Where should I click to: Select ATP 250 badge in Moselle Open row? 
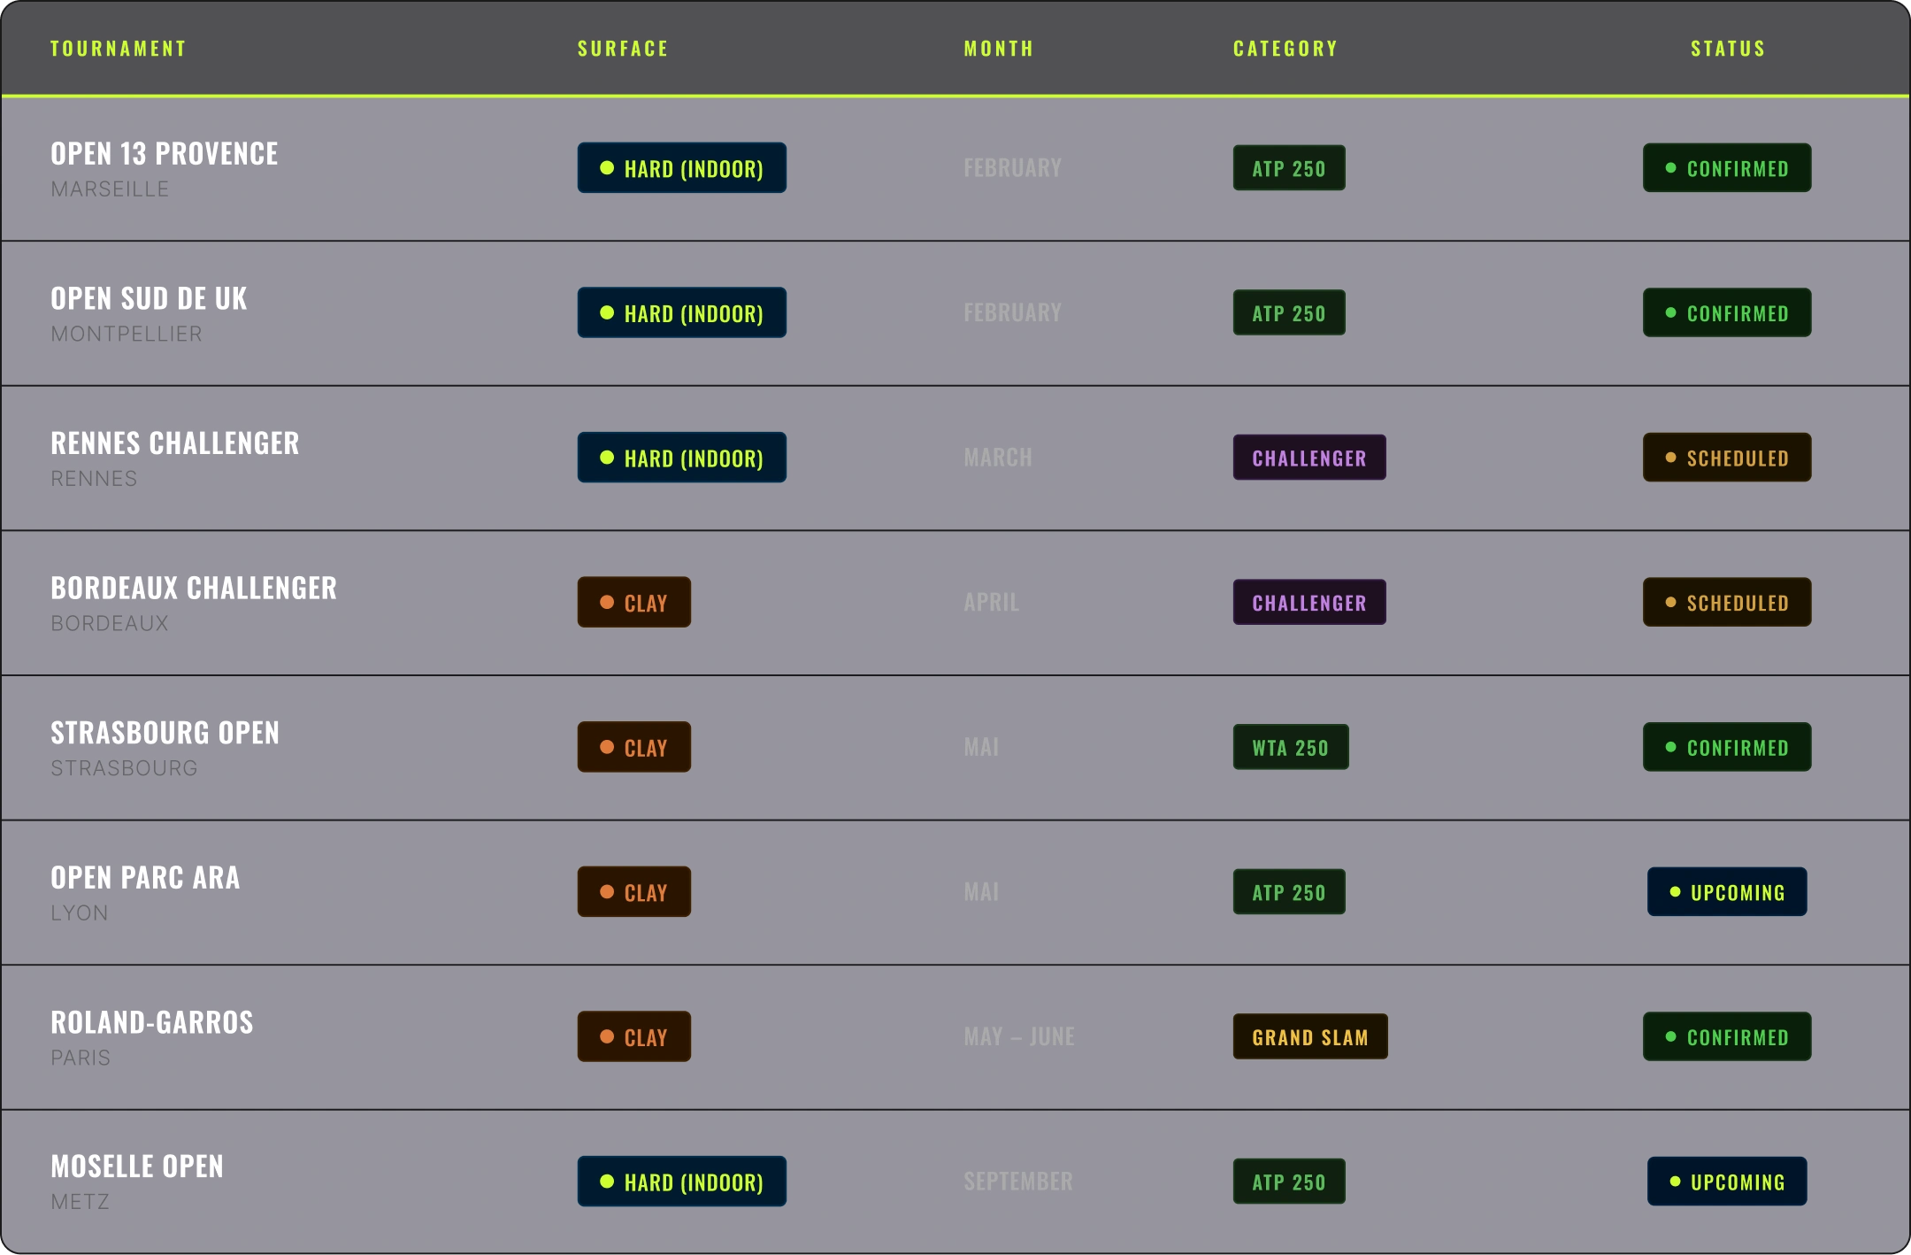click(1289, 1181)
